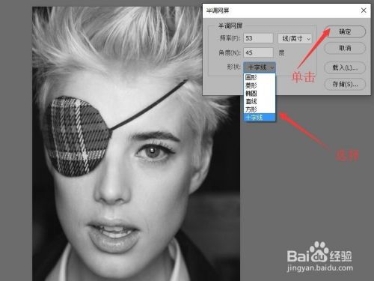The width and height of the screenshot is (374, 281).
Task: Save settings via 存储(S)... button
Action: point(345,85)
